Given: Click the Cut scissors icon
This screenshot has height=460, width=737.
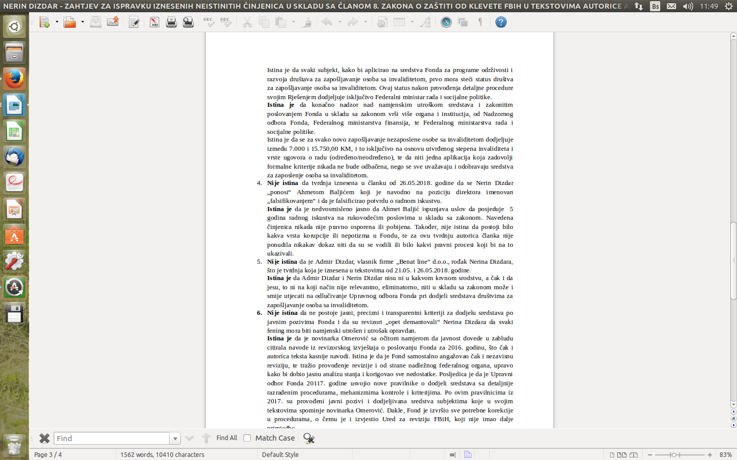Looking at the screenshot, I should (x=247, y=22).
